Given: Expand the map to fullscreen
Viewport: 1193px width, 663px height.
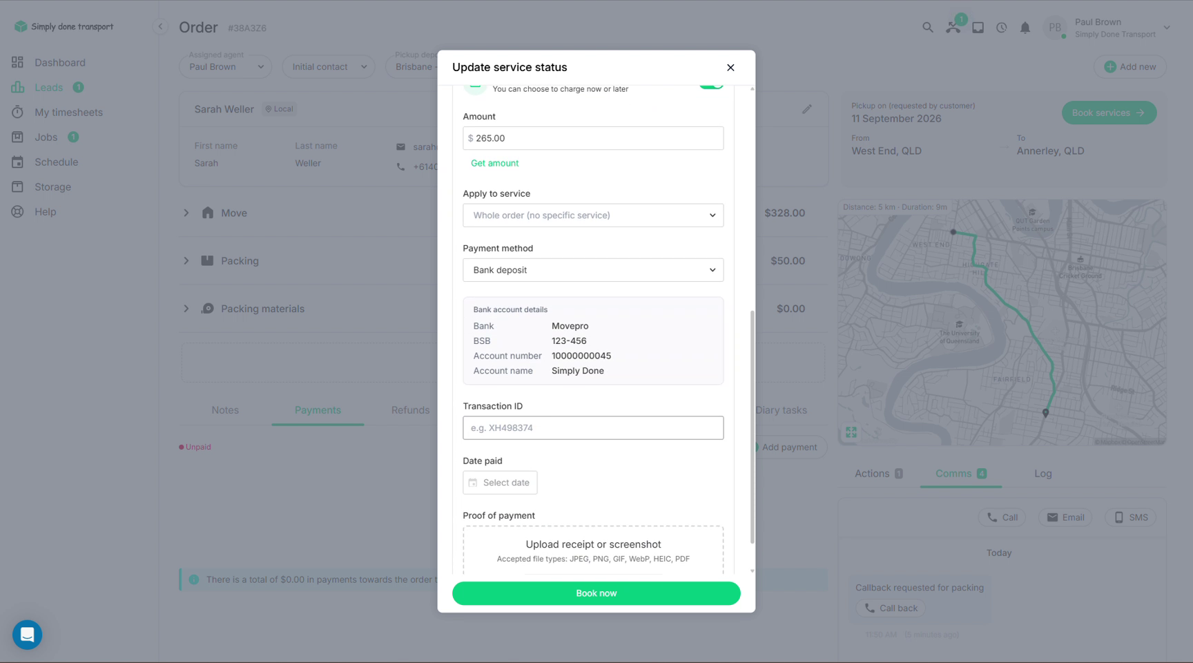Looking at the screenshot, I should tap(851, 432).
